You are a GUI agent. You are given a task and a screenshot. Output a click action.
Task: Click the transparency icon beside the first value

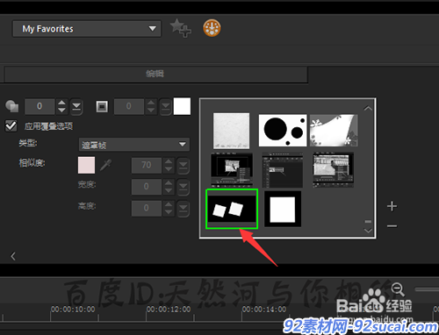[12, 106]
